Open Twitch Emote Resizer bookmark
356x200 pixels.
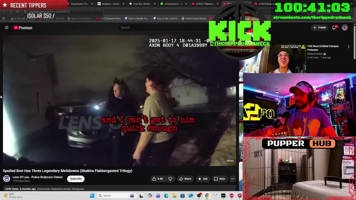(x=194, y=18)
